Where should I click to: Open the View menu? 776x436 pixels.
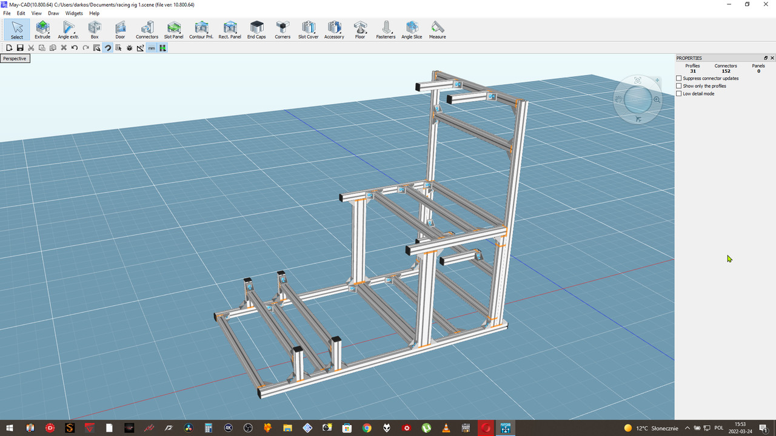pos(36,13)
